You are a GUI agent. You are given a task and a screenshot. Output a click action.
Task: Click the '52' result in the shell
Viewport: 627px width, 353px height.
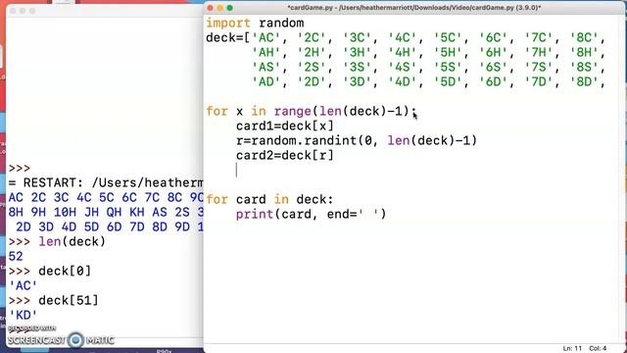click(x=16, y=257)
